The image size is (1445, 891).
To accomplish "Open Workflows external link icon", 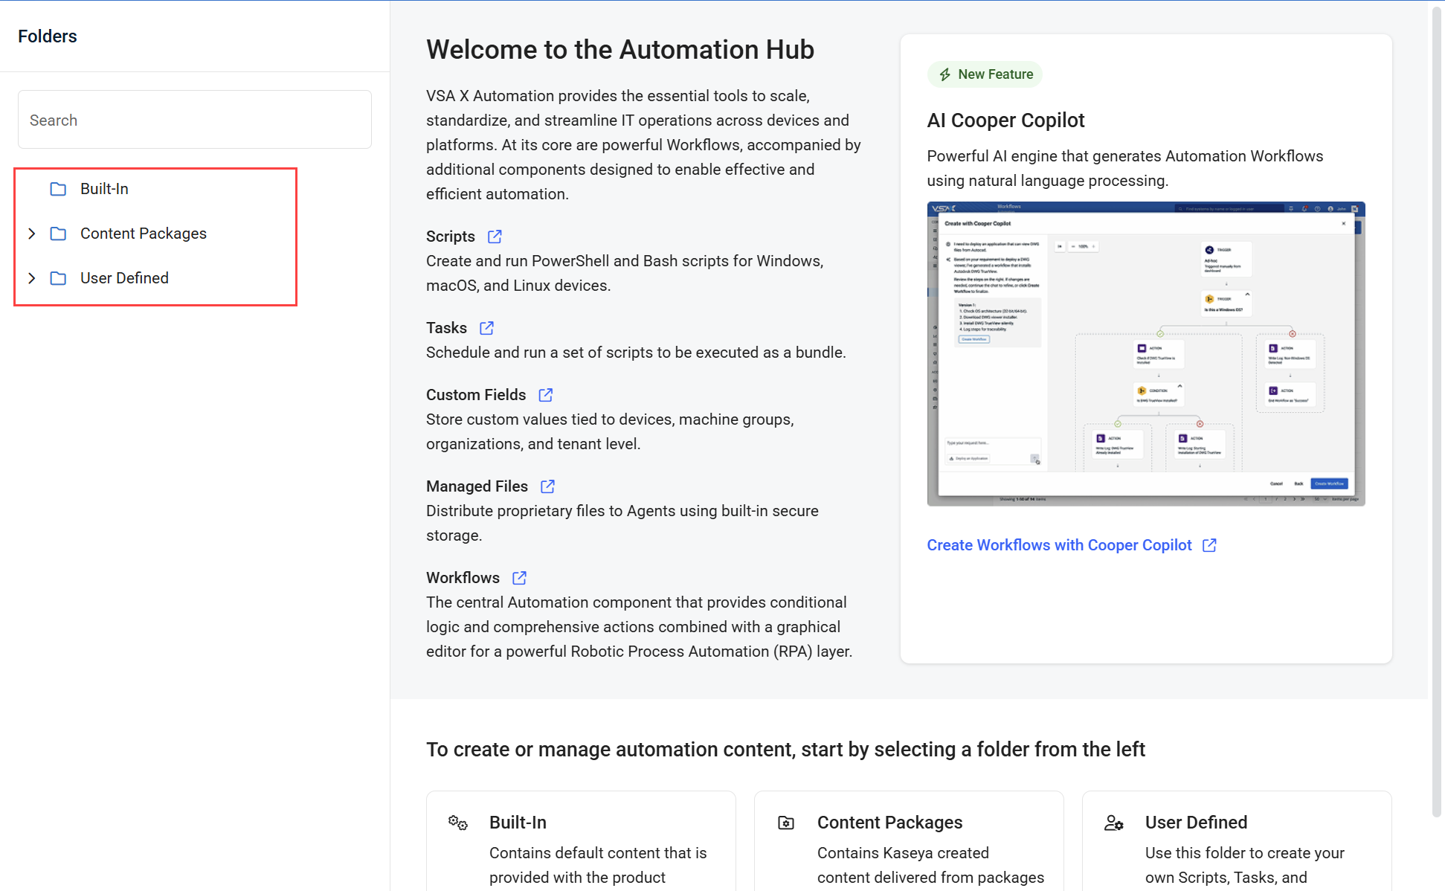I will (x=519, y=578).
